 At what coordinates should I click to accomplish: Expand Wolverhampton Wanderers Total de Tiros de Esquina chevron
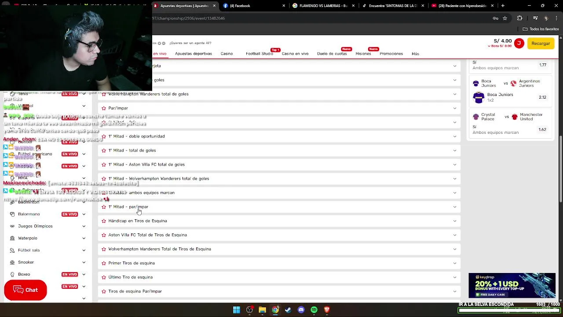point(455,249)
